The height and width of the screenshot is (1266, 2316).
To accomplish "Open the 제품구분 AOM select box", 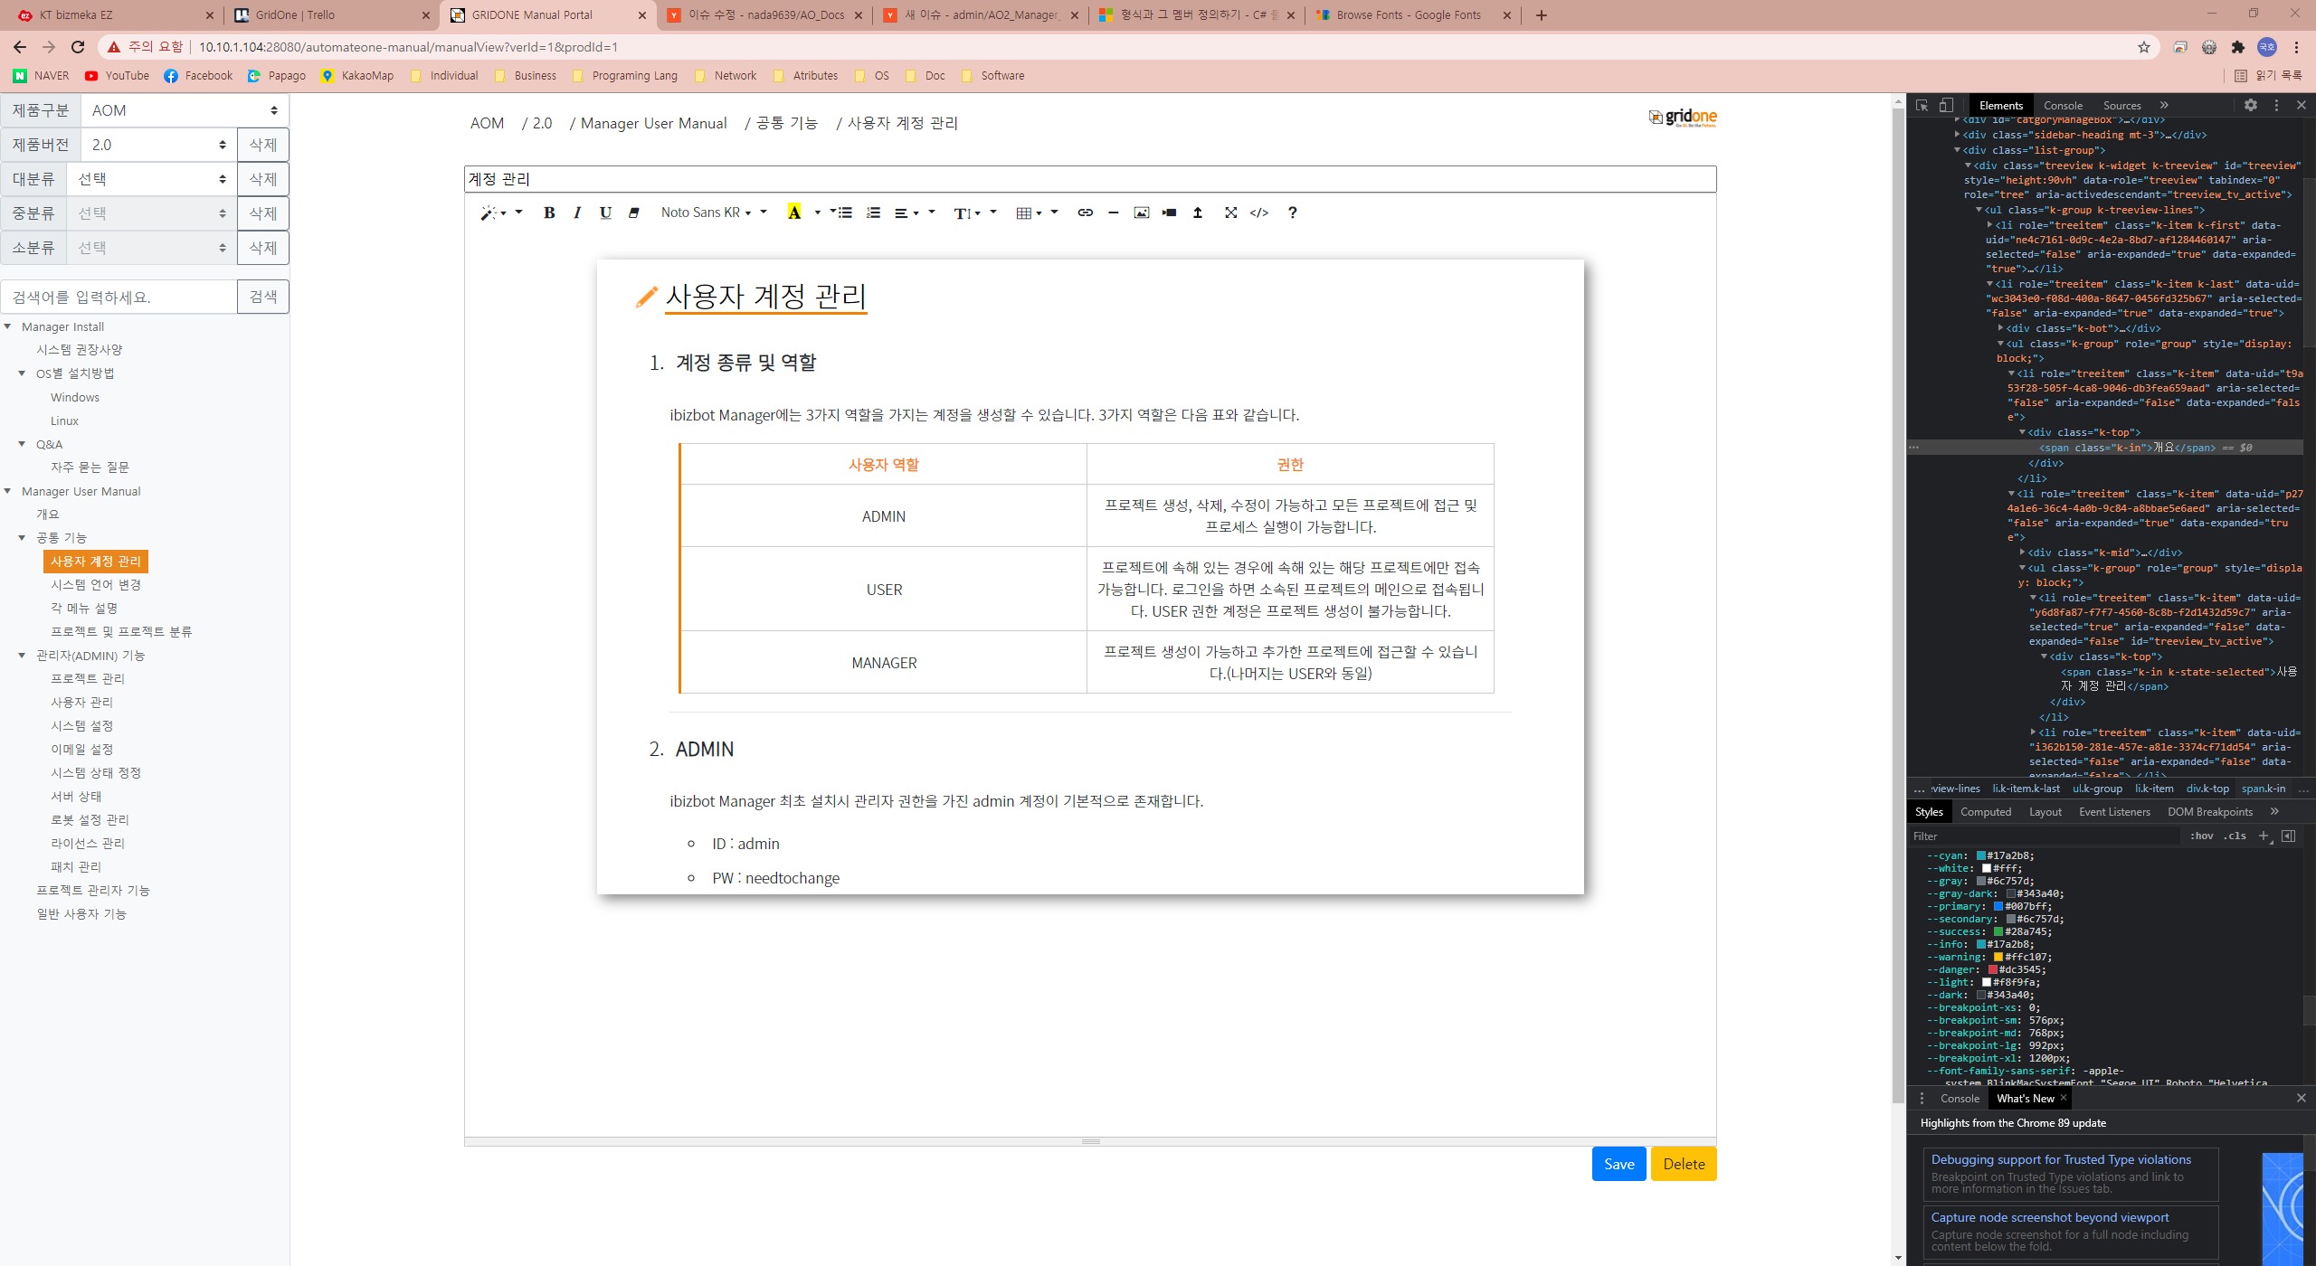I will pos(185,110).
